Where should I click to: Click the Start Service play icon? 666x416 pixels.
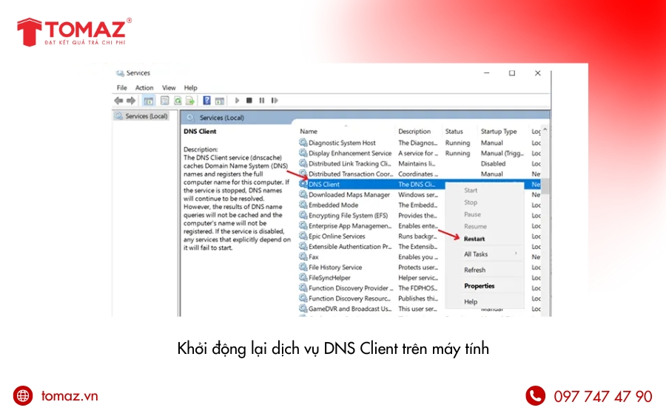[237, 100]
